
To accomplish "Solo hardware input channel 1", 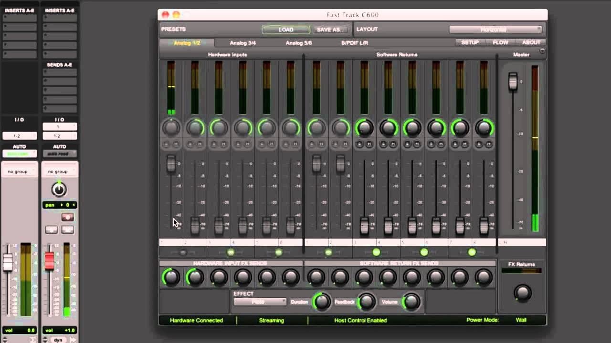I will click(x=166, y=144).
